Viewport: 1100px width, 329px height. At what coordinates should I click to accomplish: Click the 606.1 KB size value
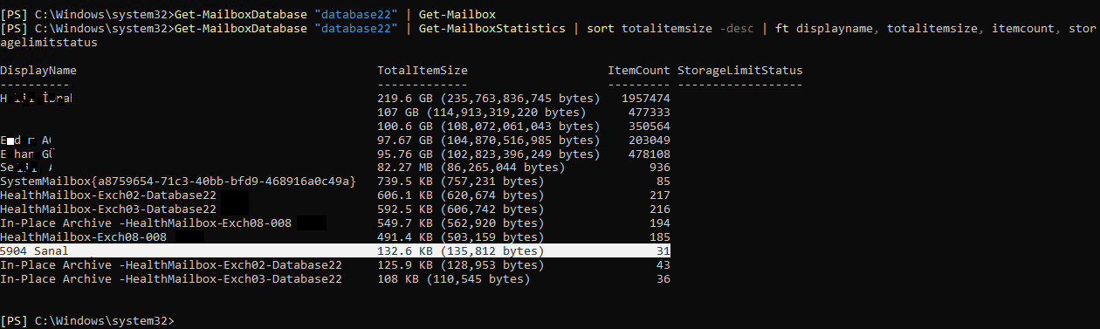(461, 195)
